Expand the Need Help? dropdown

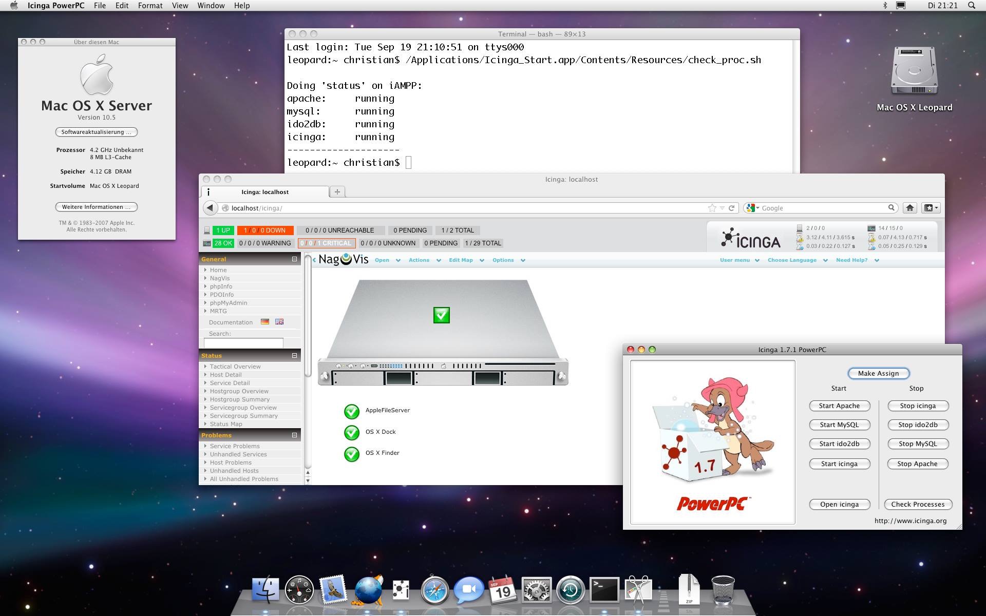coord(858,260)
